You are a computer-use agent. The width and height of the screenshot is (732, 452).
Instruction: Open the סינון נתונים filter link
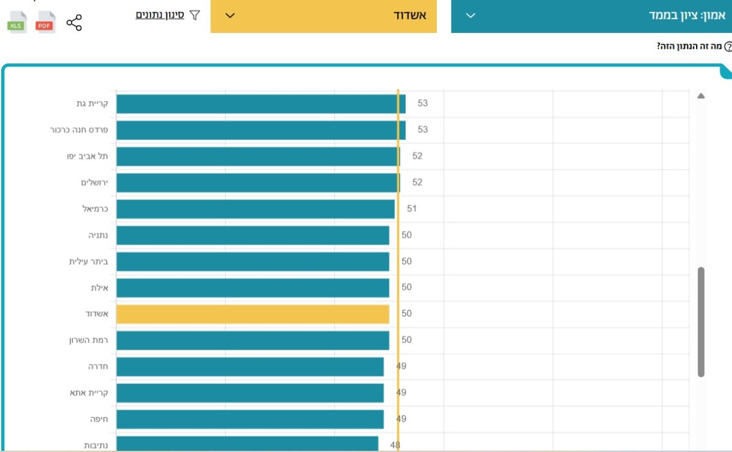[x=168, y=14]
